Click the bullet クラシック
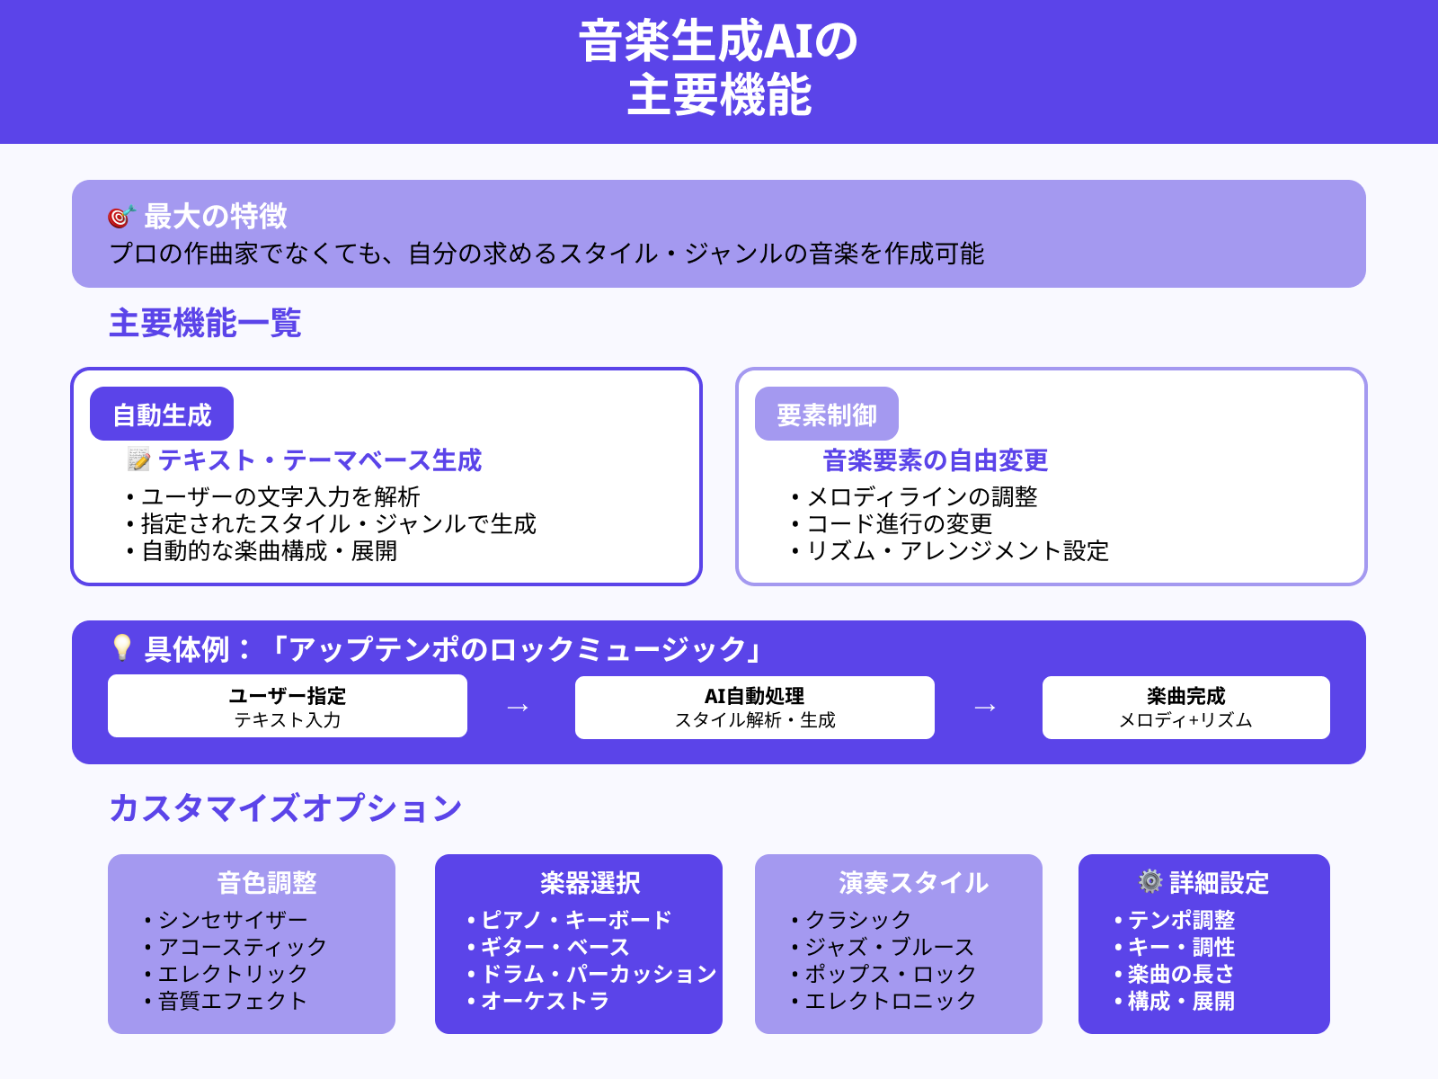This screenshot has width=1438, height=1079. coord(851,920)
